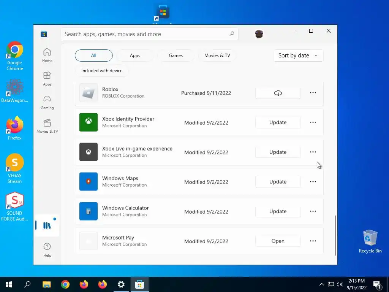Click the Recycle Bin desktop icon
This screenshot has height=292, width=389.
tap(370, 241)
